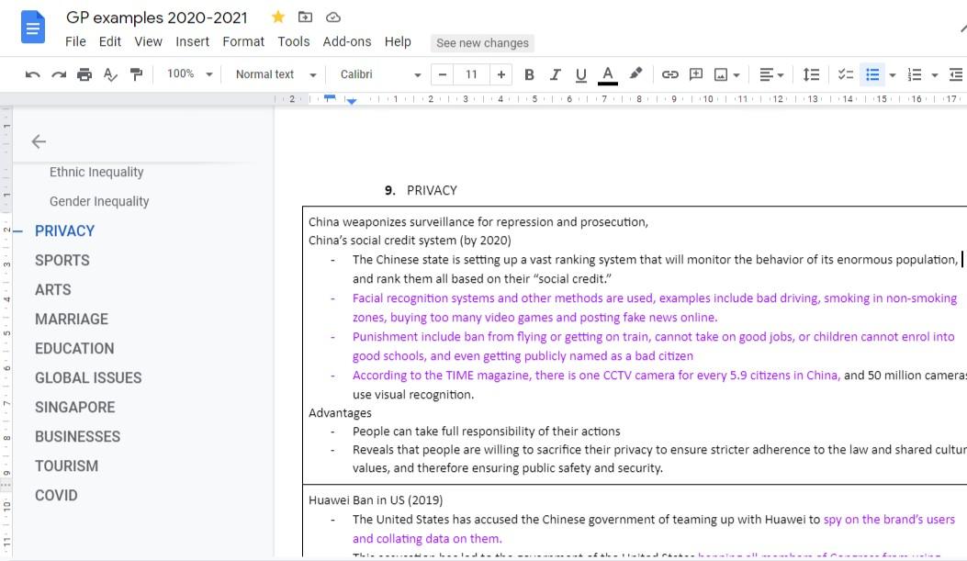Jump to the SPORTS outline heading
967x561 pixels.
click(62, 260)
